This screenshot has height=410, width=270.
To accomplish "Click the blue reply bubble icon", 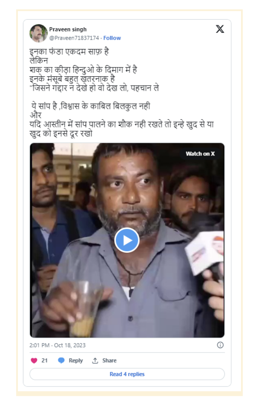I will click(x=61, y=361).
